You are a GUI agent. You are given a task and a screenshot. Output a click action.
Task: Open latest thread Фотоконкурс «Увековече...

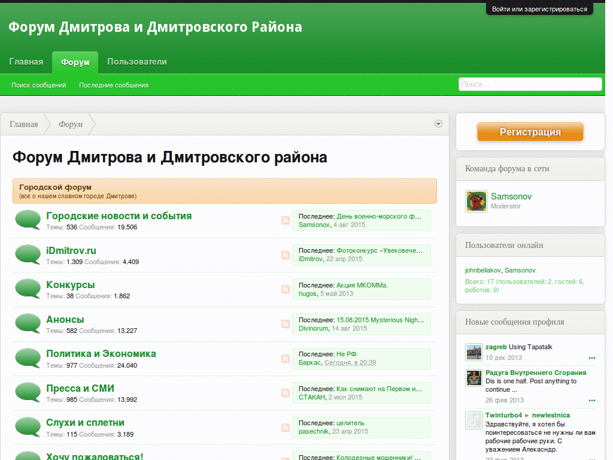[x=380, y=250]
